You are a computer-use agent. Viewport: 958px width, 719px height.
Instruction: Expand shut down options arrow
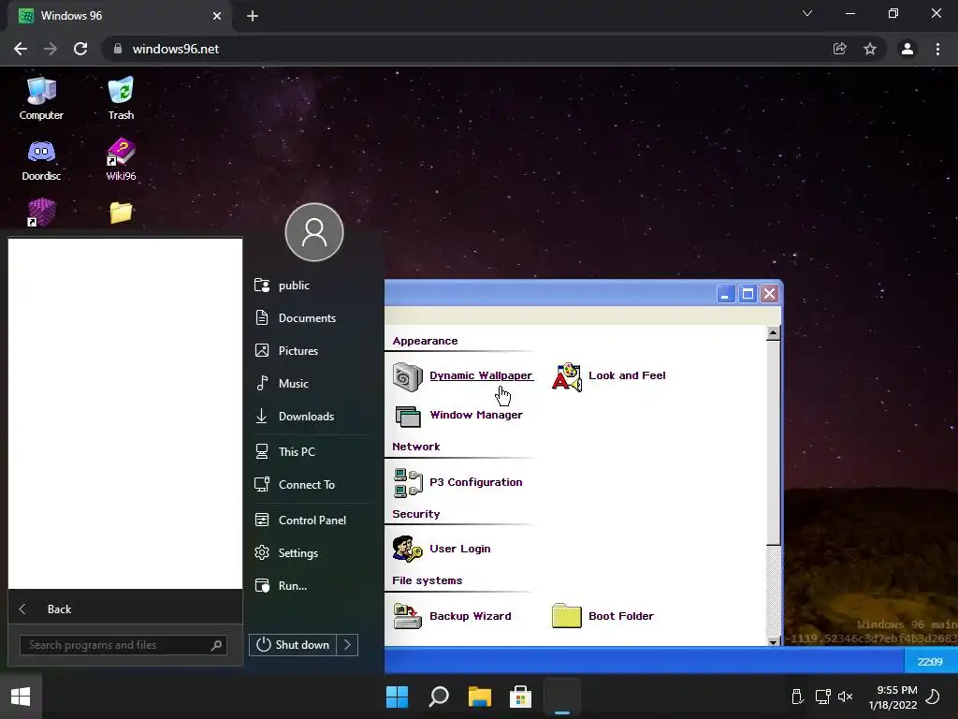[x=347, y=645]
